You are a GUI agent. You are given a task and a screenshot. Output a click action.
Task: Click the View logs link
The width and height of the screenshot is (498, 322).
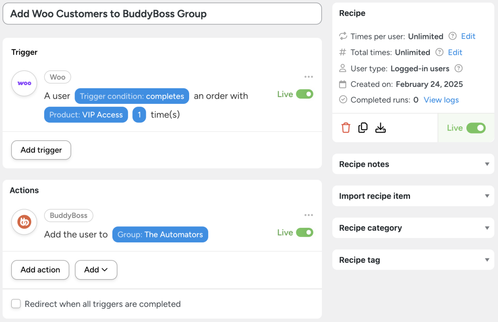coord(441,100)
